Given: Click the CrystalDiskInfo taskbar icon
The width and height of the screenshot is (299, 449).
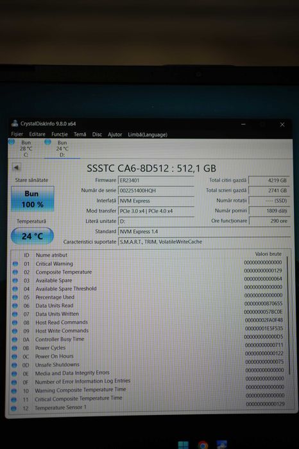Looking at the screenshot, I should 222,445.
